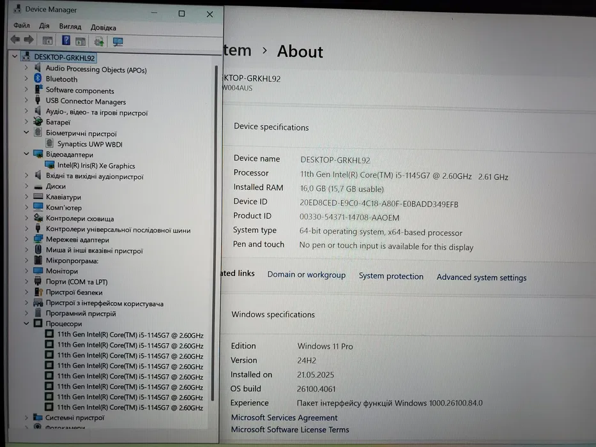Image resolution: width=596 pixels, height=447 pixels.
Task: Click the Back arrow in Device Manager toolbar
Action: [15, 39]
